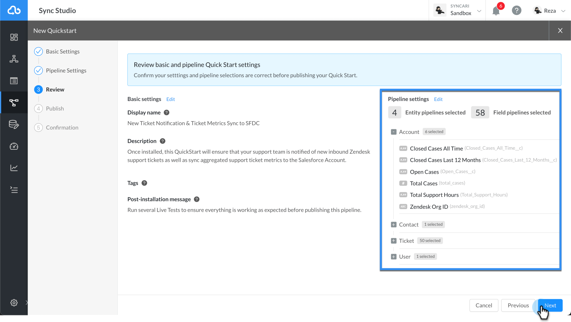Show help for Tags
Viewport: 571px width, 322px height.
[x=144, y=183]
